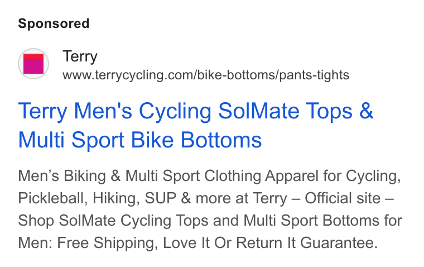
Task: Click the ampersand ending headline's first line
Action: [x=366, y=111]
